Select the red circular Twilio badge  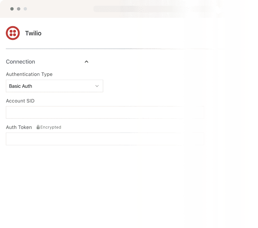(x=12, y=33)
